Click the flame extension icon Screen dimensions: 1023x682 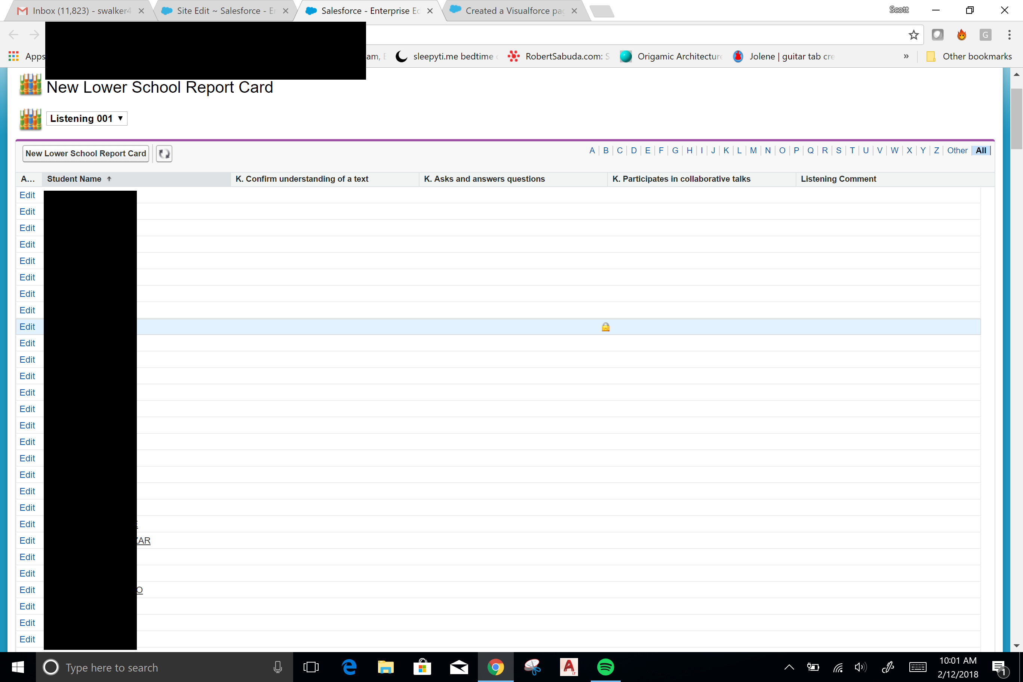pyautogui.click(x=961, y=35)
